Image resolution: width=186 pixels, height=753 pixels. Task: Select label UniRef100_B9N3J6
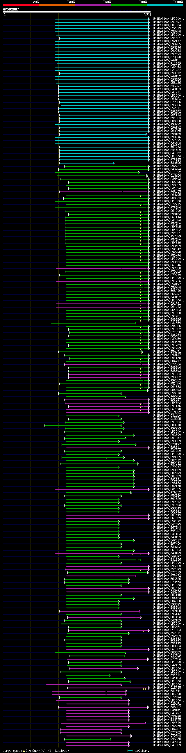click(x=167, y=48)
